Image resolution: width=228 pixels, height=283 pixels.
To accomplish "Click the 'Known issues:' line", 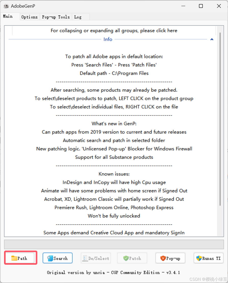I will [x=114, y=174].
